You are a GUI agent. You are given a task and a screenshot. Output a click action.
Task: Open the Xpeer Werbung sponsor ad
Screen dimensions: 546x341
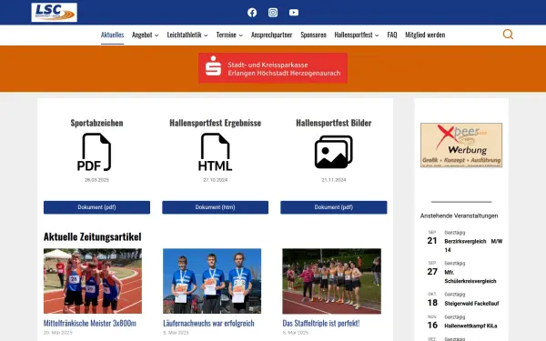(x=461, y=145)
